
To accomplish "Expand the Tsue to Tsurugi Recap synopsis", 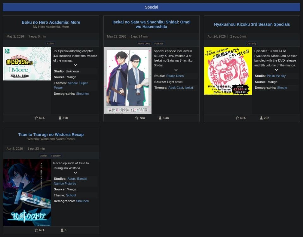I will coord(75,173).
